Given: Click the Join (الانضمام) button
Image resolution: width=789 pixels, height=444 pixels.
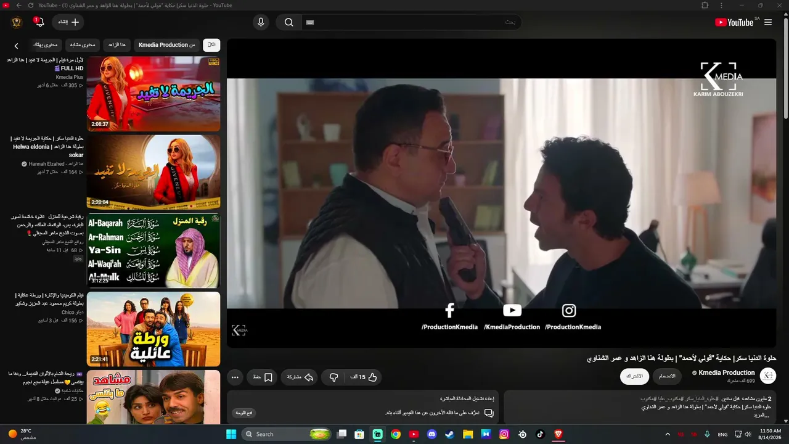Looking at the screenshot, I should point(668,376).
